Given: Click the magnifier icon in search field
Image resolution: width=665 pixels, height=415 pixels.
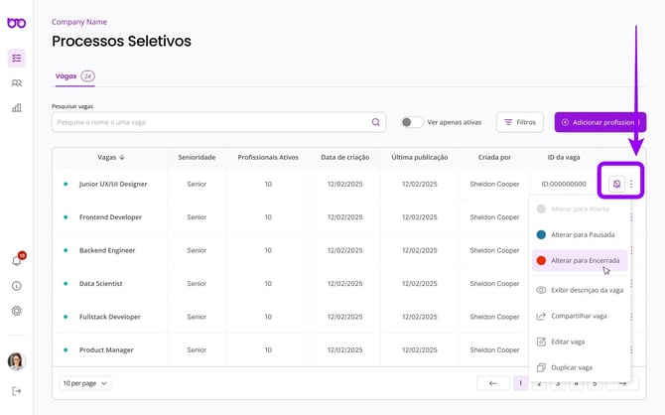Looking at the screenshot, I should click(376, 122).
